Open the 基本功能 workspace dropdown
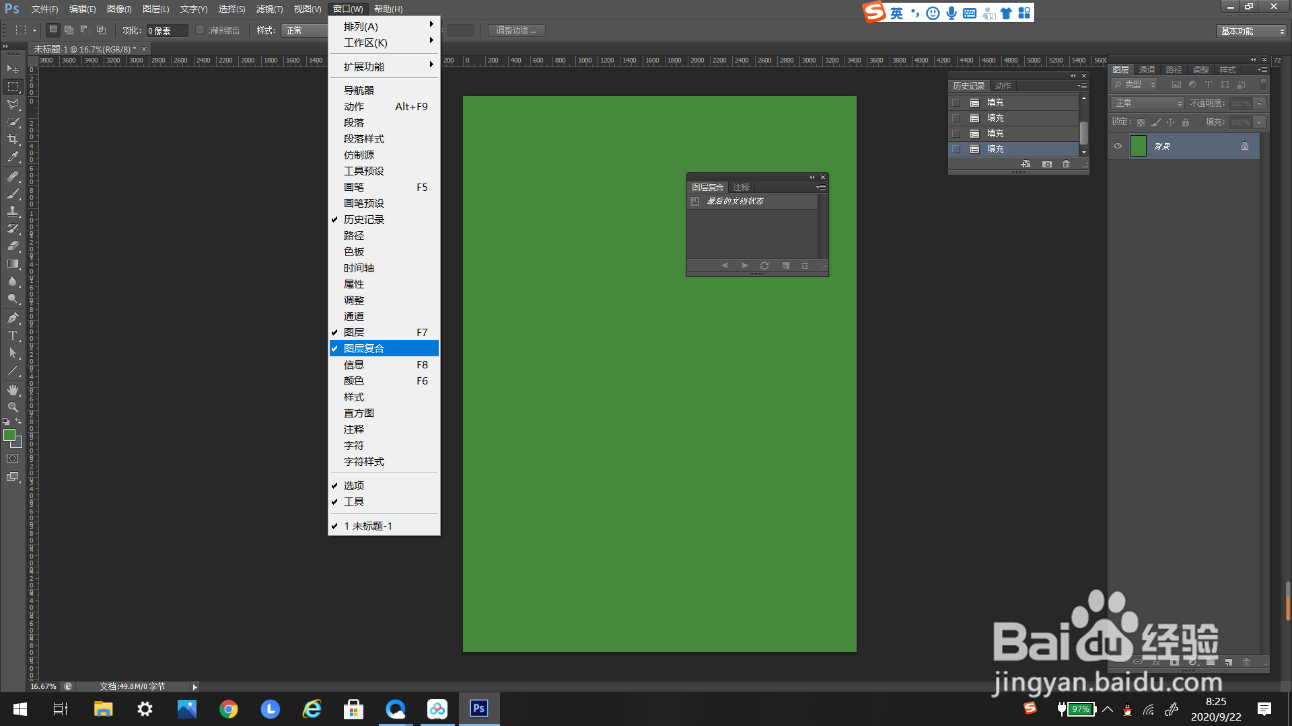1292x726 pixels. coord(1252,31)
